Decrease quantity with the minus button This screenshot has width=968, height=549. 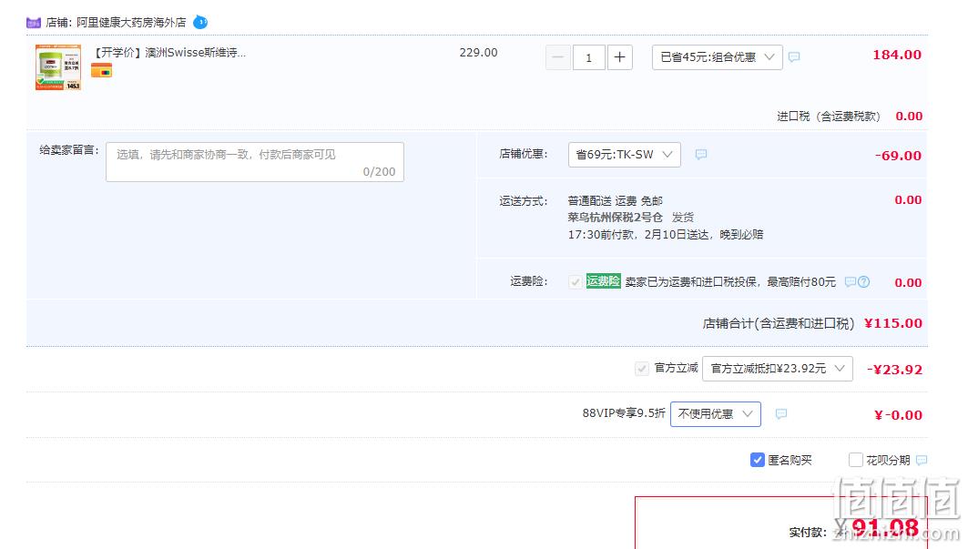click(557, 57)
